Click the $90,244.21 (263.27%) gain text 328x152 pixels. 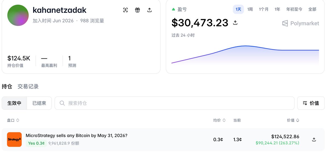(x=277, y=143)
